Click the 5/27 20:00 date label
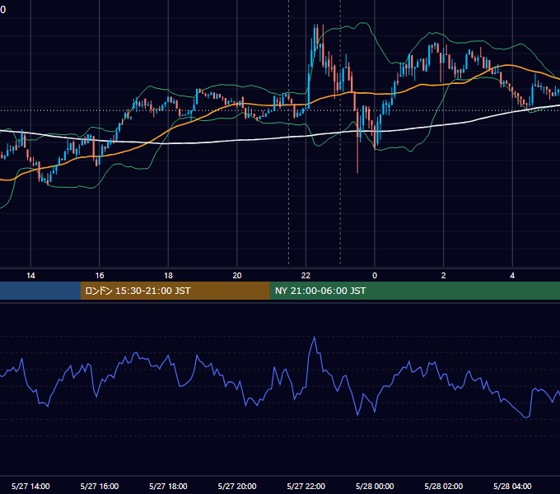Image resolution: width=560 pixels, height=494 pixels. (237, 486)
